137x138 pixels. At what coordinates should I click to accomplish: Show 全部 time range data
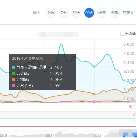tap(115, 13)
